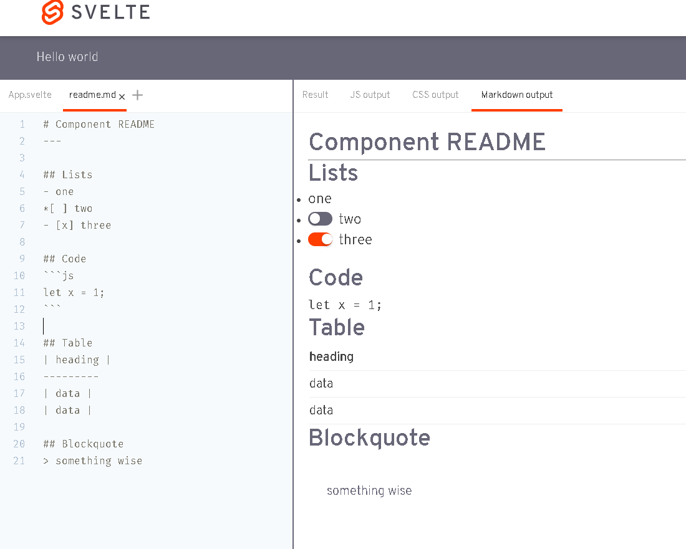Place cursor on the '# Component README' line
Screen dimensions: 686x549
click(97, 124)
